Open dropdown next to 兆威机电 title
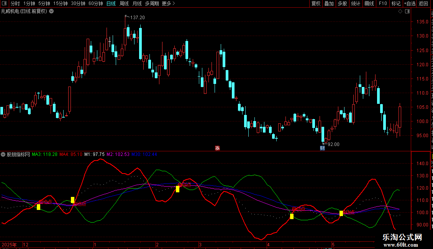The image size is (433, 249). pyautogui.click(x=51, y=11)
